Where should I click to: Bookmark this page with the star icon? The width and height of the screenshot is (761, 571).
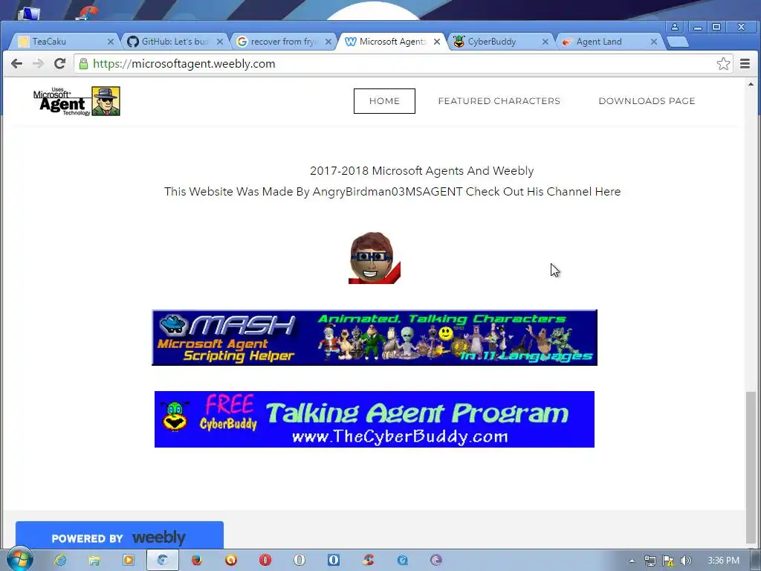[723, 64]
